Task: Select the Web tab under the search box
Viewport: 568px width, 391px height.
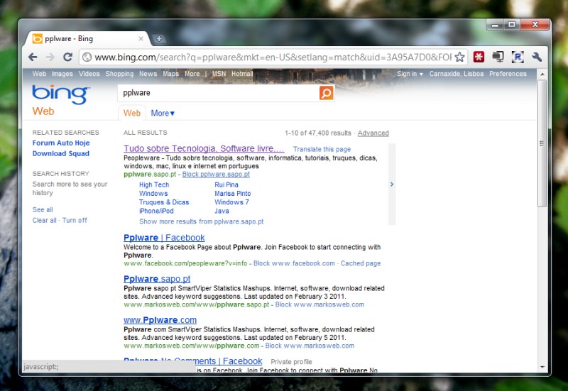Action: [132, 114]
